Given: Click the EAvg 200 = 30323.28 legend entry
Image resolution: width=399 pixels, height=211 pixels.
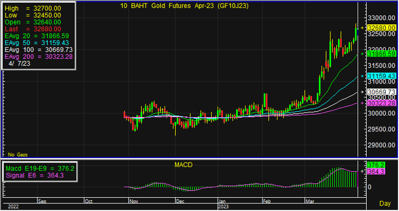Looking at the screenshot, I should (x=39, y=57).
